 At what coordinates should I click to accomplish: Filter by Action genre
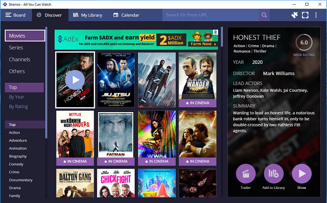(x=15, y=133)
